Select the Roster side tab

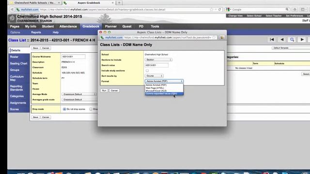tap(19, 57)
